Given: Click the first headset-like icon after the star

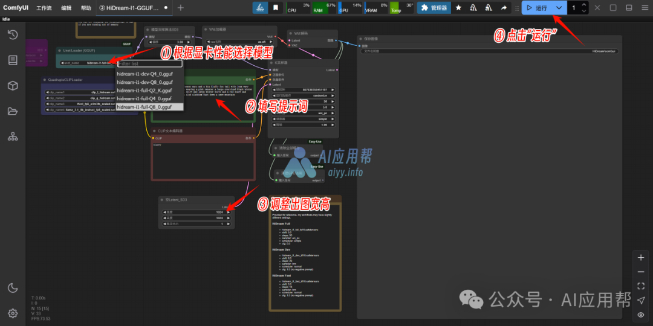Looking at the screenshot, I should [473, 7].
